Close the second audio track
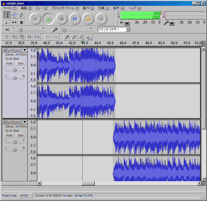Screen dimensions: 207x201 pos(4,122)
